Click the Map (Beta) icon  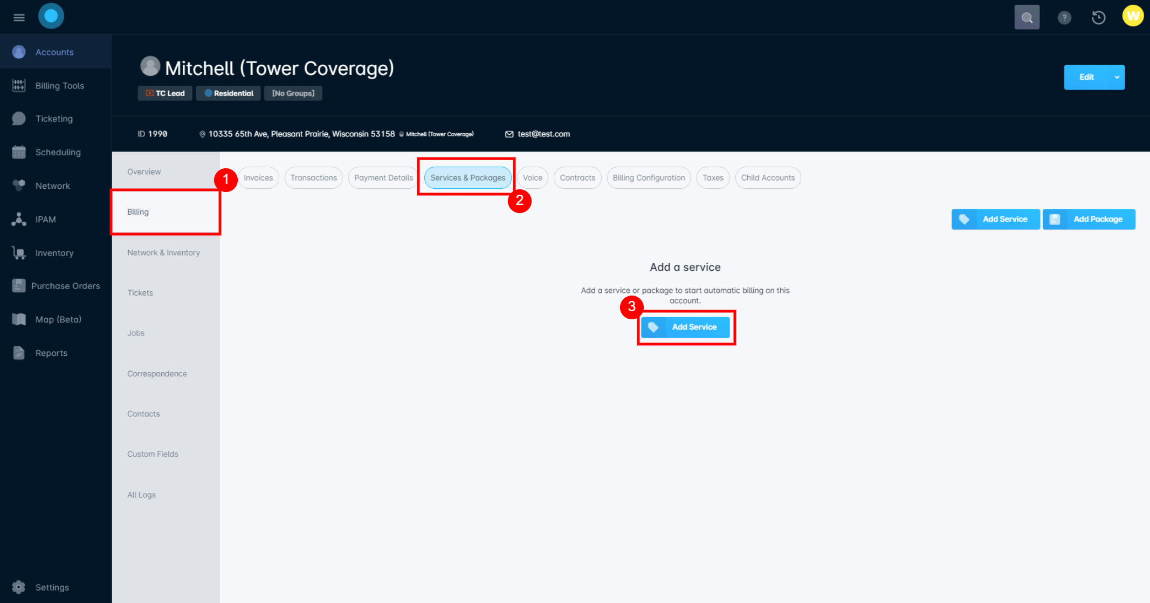[x=19, y=319]
